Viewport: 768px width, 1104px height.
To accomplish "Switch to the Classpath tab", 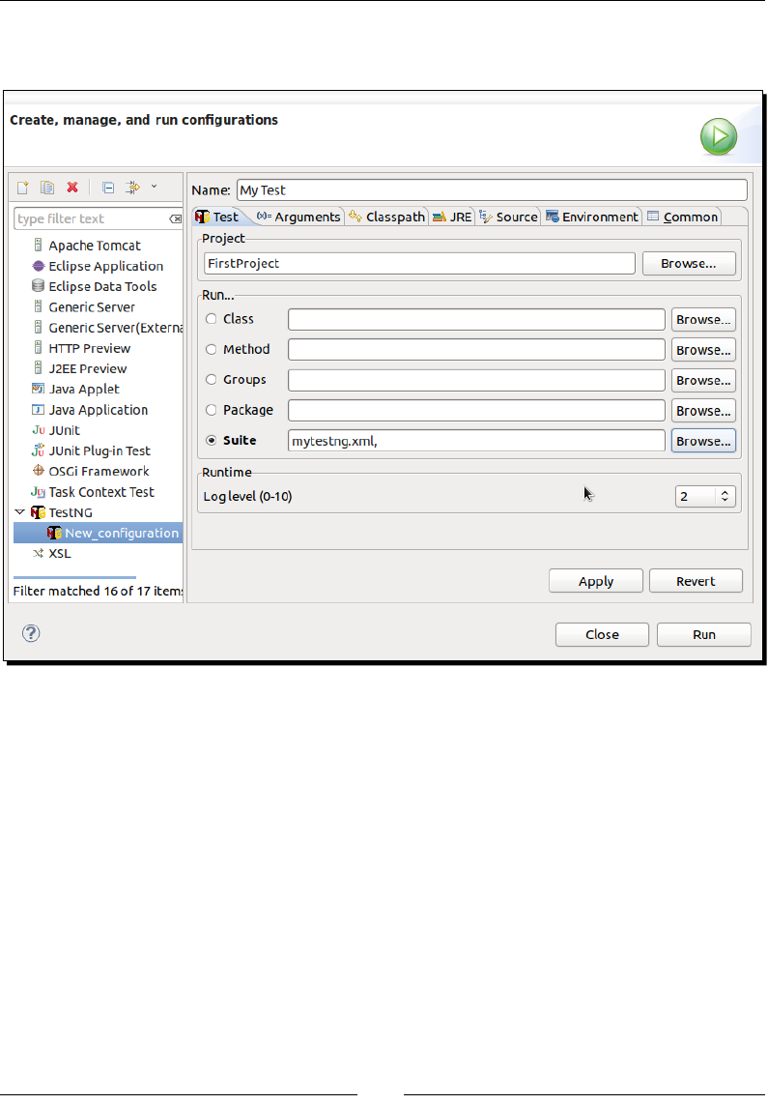I will click(x=386, y=217).
